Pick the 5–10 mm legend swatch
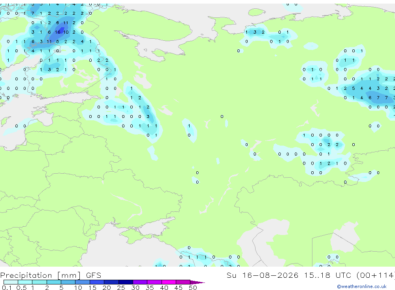This screenshot has height=290, width=395. pyautogui.click(x=68, y=282)
